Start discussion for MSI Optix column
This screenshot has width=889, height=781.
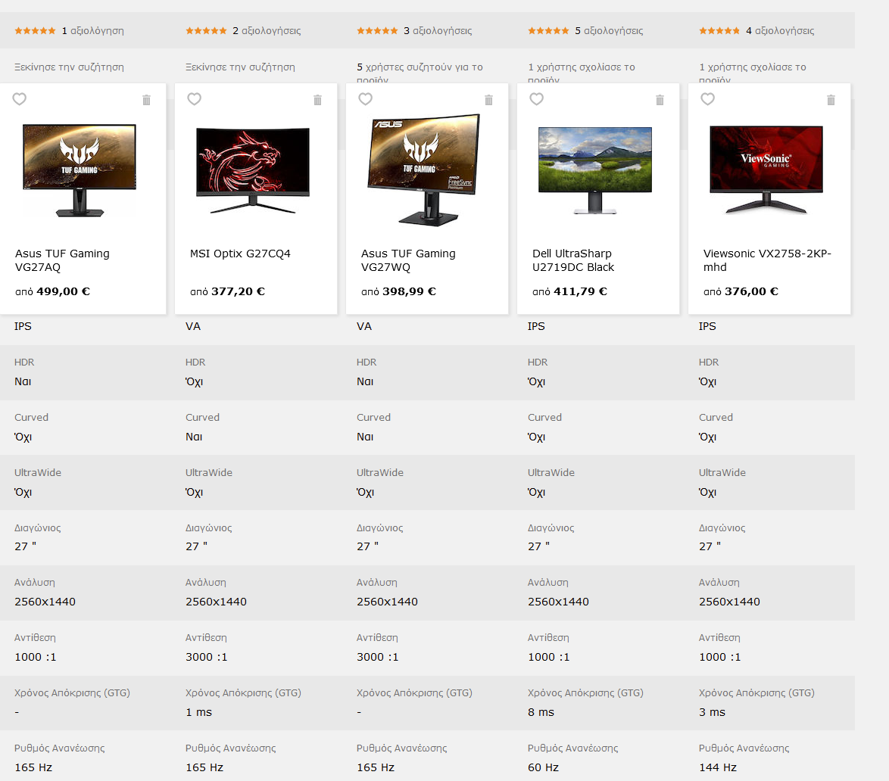point(240,67)
